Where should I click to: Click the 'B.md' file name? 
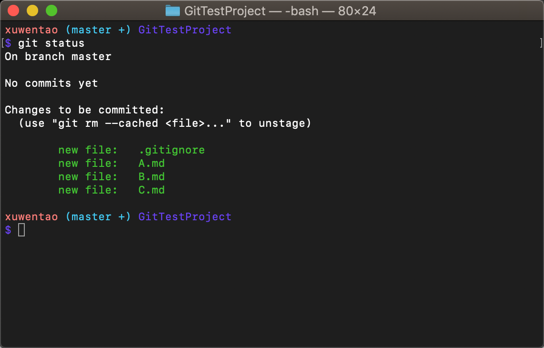(x=152, y=177)
